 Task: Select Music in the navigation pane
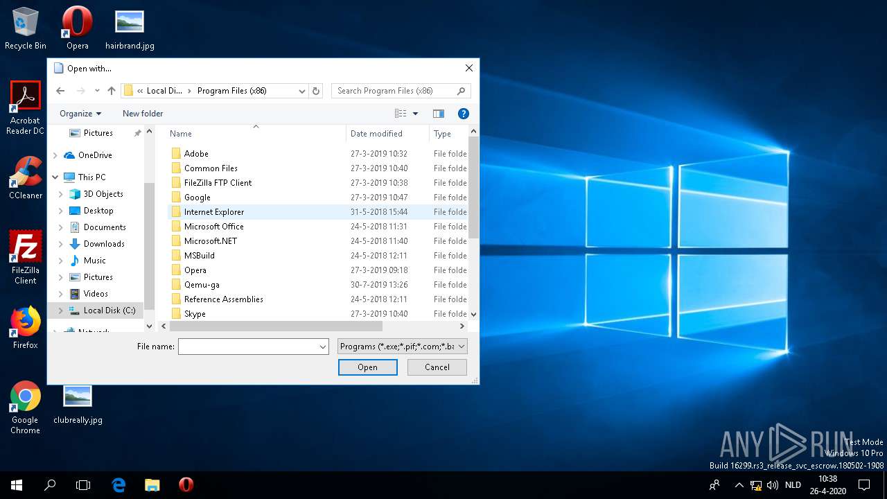tap(95, 261)
